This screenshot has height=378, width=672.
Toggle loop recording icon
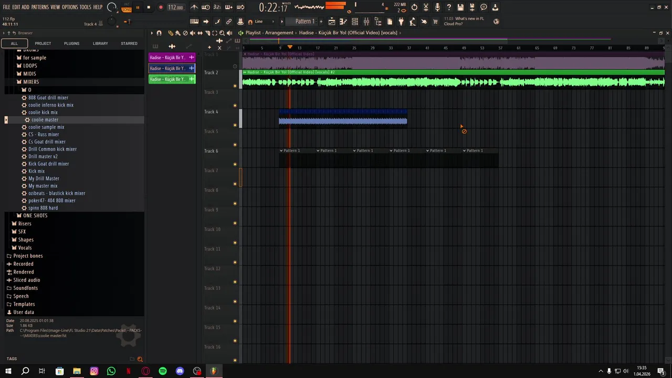coord(240,7)
